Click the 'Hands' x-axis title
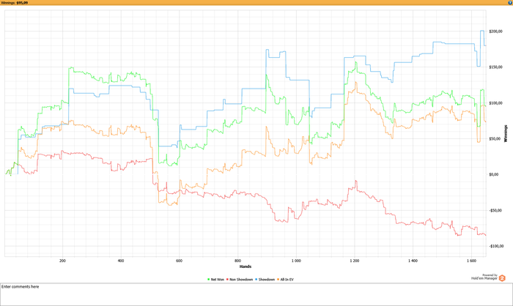513x306 pixels. (246, 266)
